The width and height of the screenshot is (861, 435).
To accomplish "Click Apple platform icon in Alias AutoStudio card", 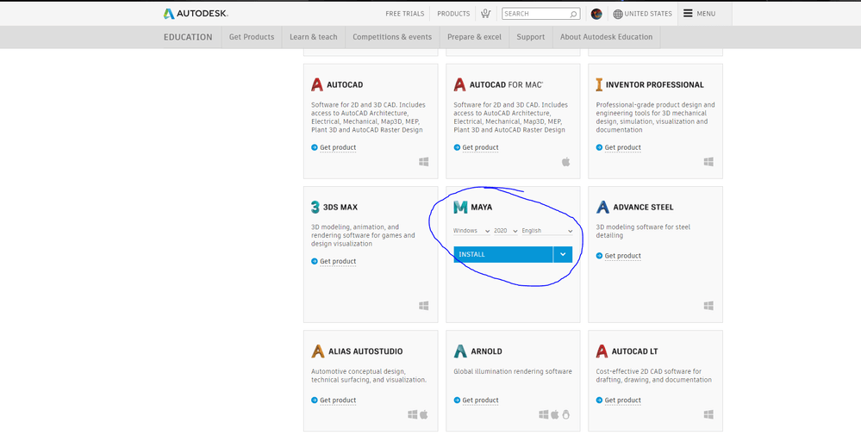I will click(424, 414).
